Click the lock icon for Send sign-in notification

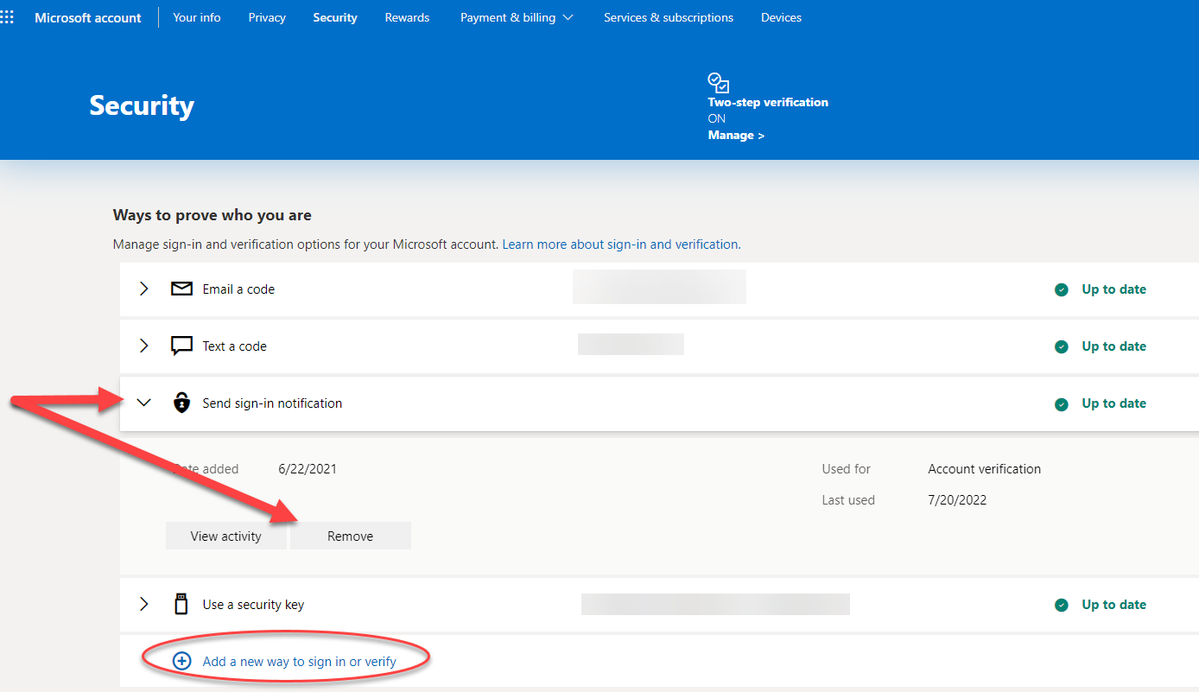181,403
